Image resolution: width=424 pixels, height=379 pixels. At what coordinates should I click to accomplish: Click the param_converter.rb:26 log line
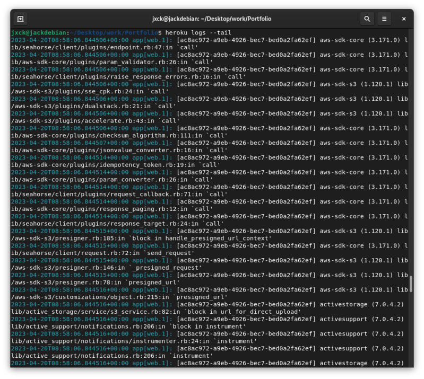pos(111,180)
